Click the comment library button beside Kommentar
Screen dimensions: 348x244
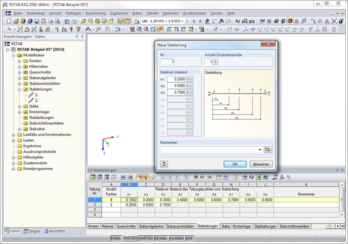pyautogui.click(x=268, y=150)
